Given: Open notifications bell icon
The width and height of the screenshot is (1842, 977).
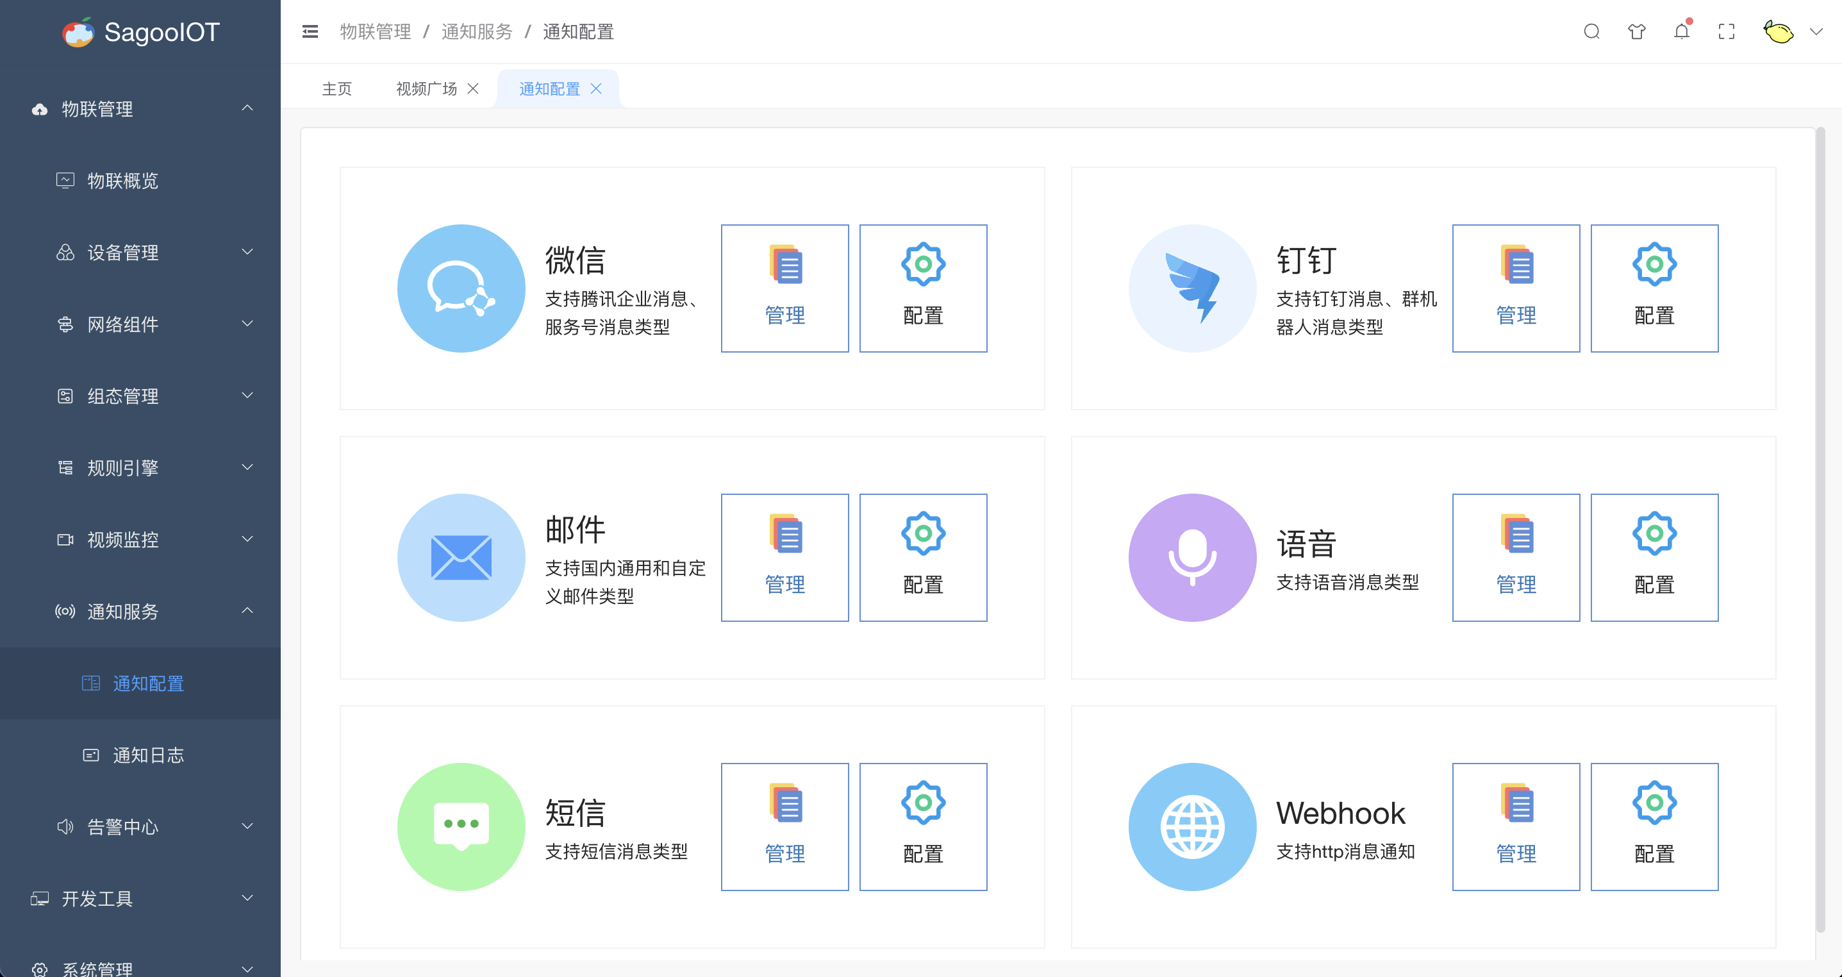Looking at the screenshot, I should [x=1681, y=31].
